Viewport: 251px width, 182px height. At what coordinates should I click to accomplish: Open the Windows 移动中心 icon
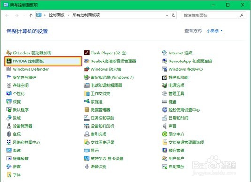tap(165, 69)
